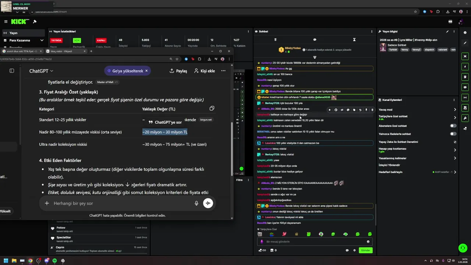The width and height of the screenshot is (471, 265).
Task: Open ChatGPT conversation three-dot menu
Action: (223, 71)
